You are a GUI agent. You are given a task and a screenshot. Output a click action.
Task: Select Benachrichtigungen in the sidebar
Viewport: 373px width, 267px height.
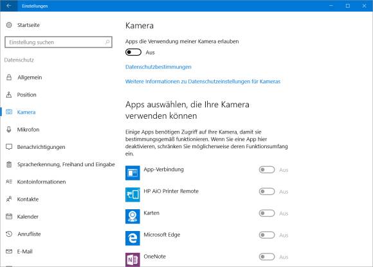click(x=41, y=147)
